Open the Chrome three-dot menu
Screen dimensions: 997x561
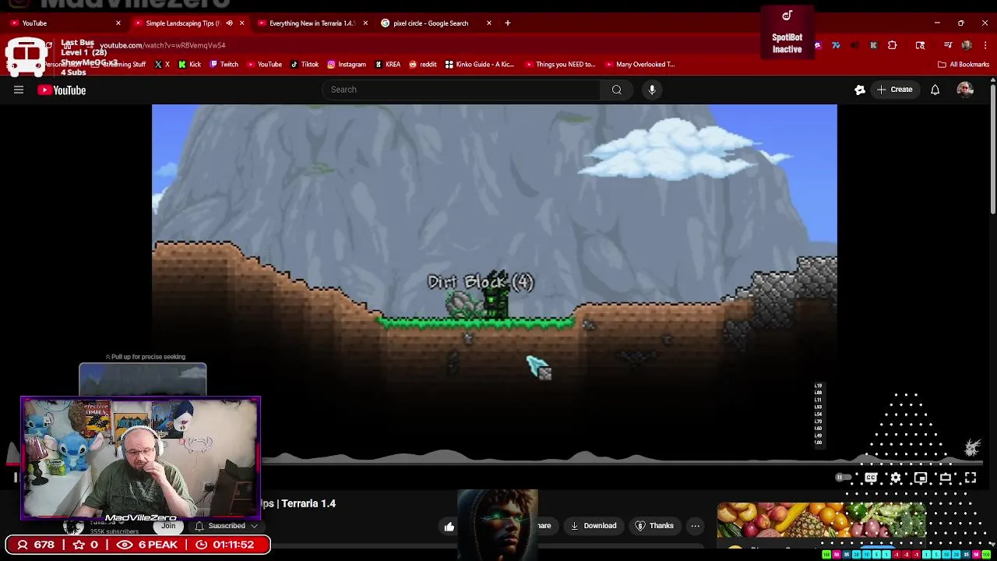click(x=985, y=45)
